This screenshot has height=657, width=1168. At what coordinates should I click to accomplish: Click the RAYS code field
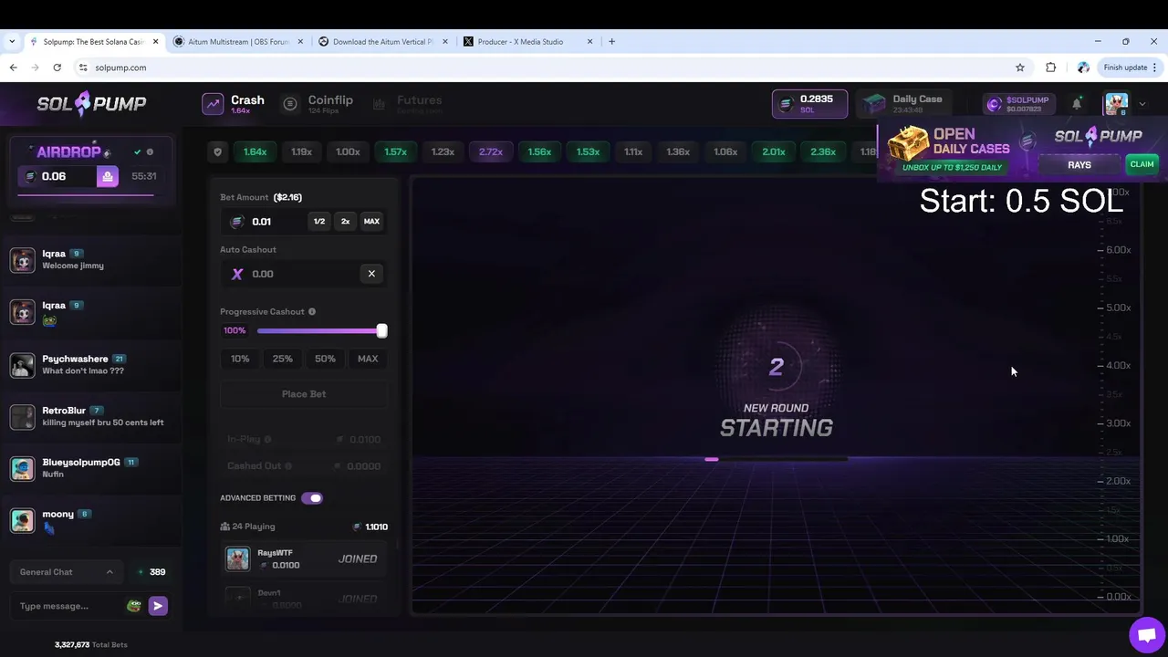[x=1079, y=165]
